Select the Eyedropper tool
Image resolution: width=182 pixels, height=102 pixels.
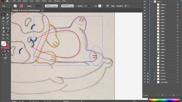[8, 31]
